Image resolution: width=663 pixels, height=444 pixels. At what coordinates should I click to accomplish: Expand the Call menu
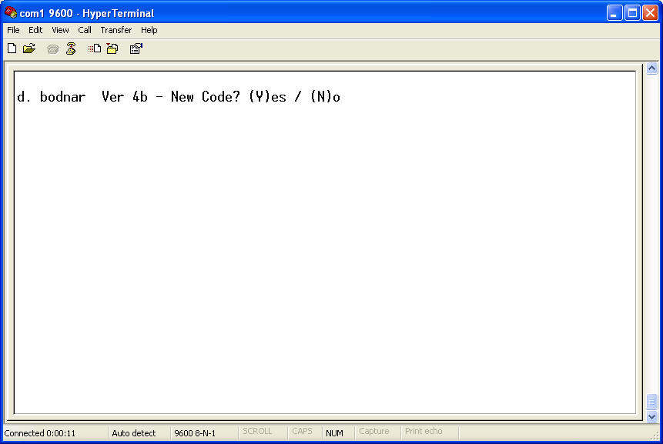point(85,30)
